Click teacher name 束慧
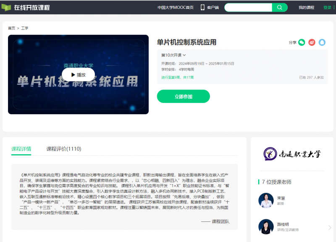Viewport: 336px width, 242px height. point(281,198)
